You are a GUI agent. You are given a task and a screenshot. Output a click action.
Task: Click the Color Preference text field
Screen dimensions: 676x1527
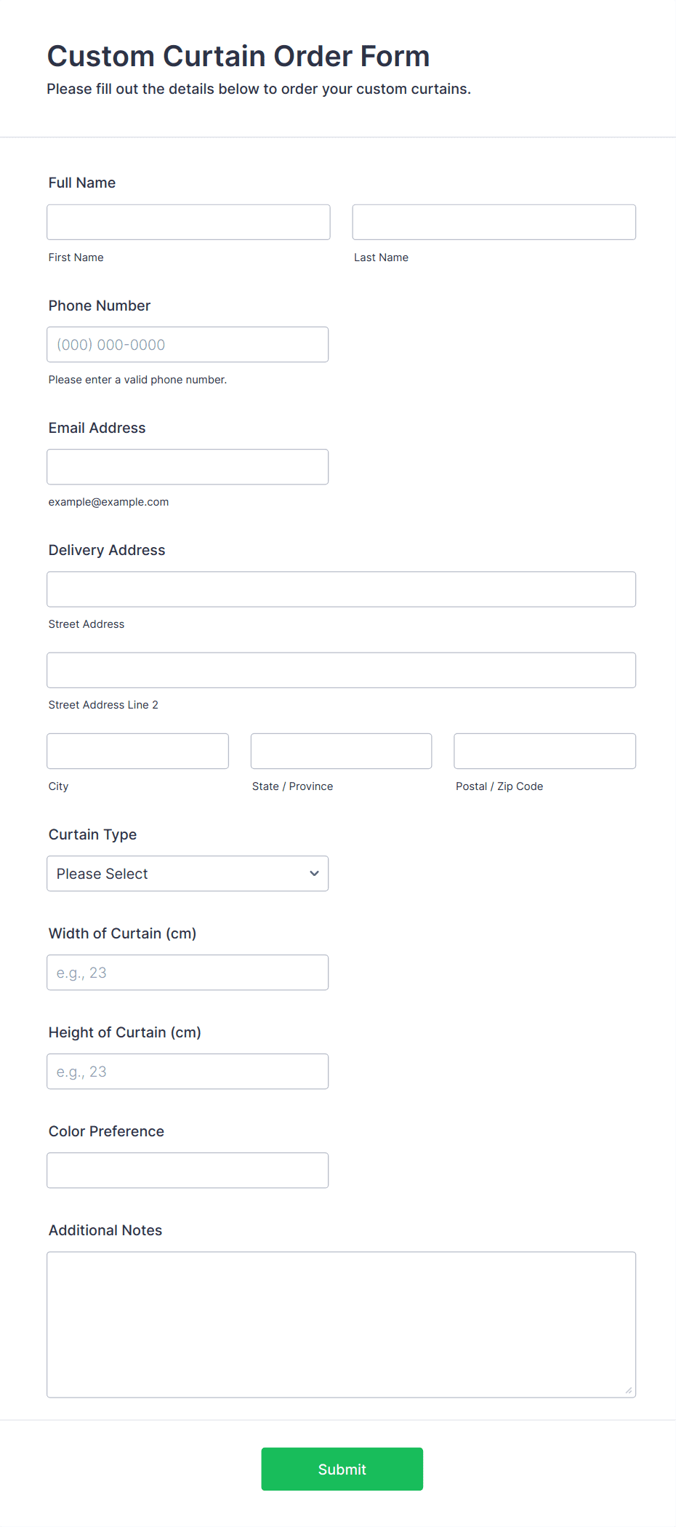click(x=188, y=1170)
